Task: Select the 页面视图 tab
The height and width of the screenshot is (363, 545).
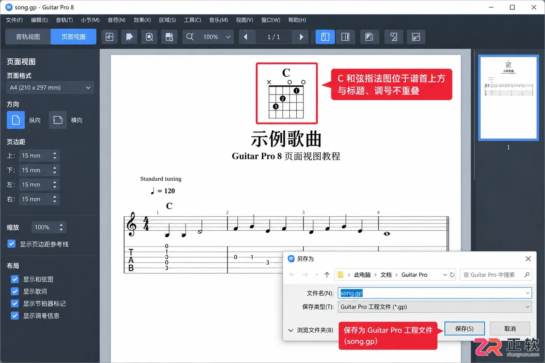Action: pos(73,37)
